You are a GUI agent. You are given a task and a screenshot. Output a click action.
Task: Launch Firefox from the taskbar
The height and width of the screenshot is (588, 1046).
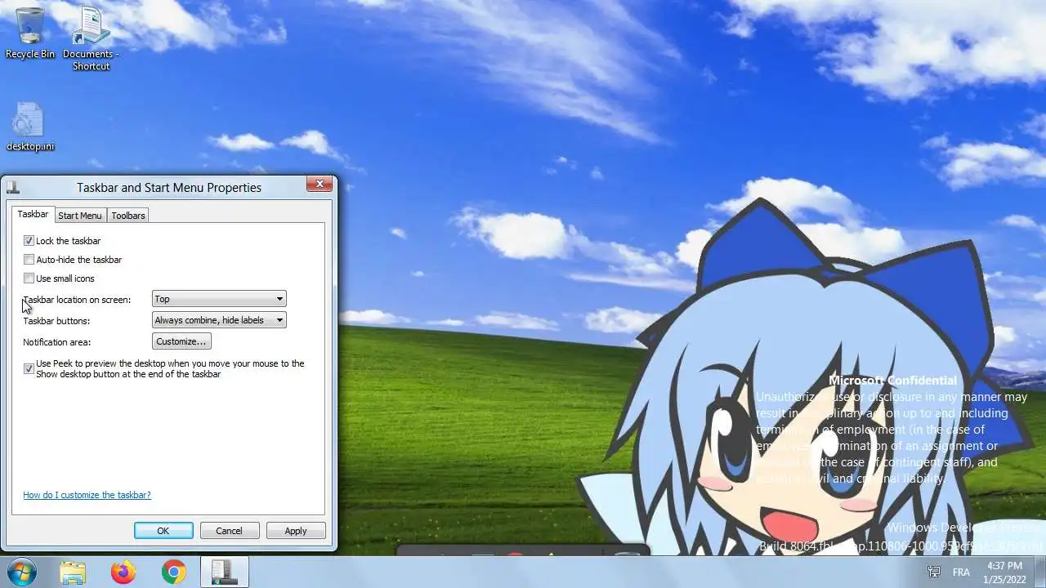(x=123, y=572)
